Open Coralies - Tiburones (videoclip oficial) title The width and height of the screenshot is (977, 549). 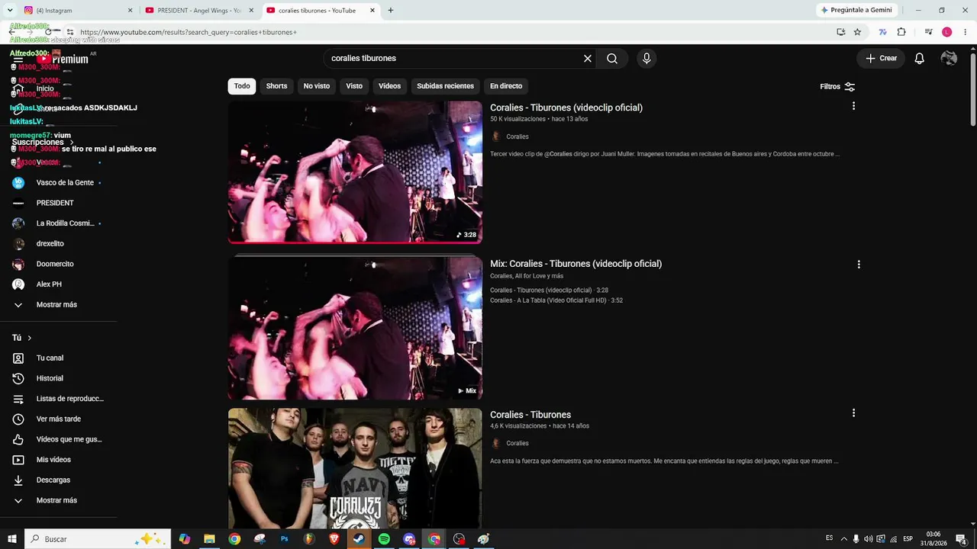(x=566, y=108)
